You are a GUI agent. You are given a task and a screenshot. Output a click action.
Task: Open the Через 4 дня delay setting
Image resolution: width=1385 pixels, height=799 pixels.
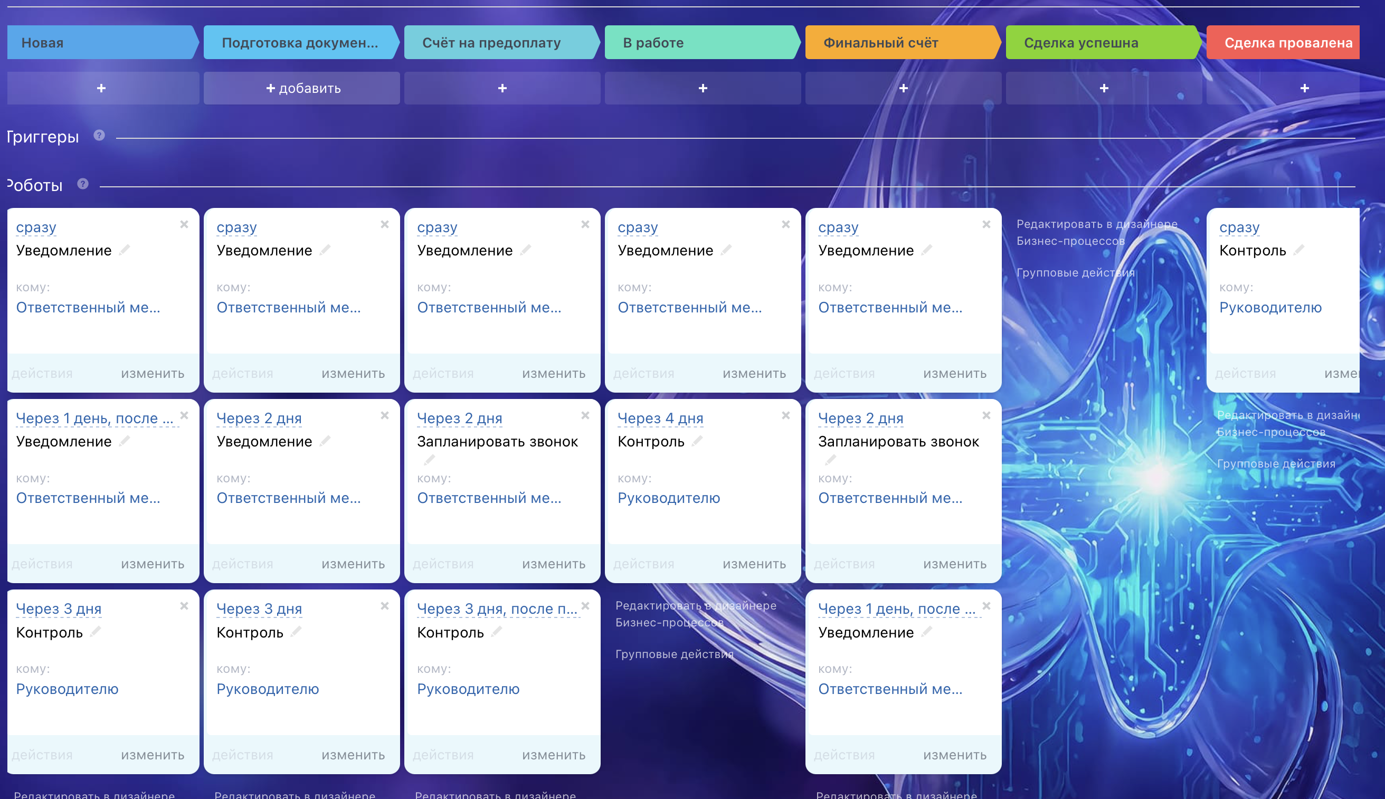pos(660,418)
